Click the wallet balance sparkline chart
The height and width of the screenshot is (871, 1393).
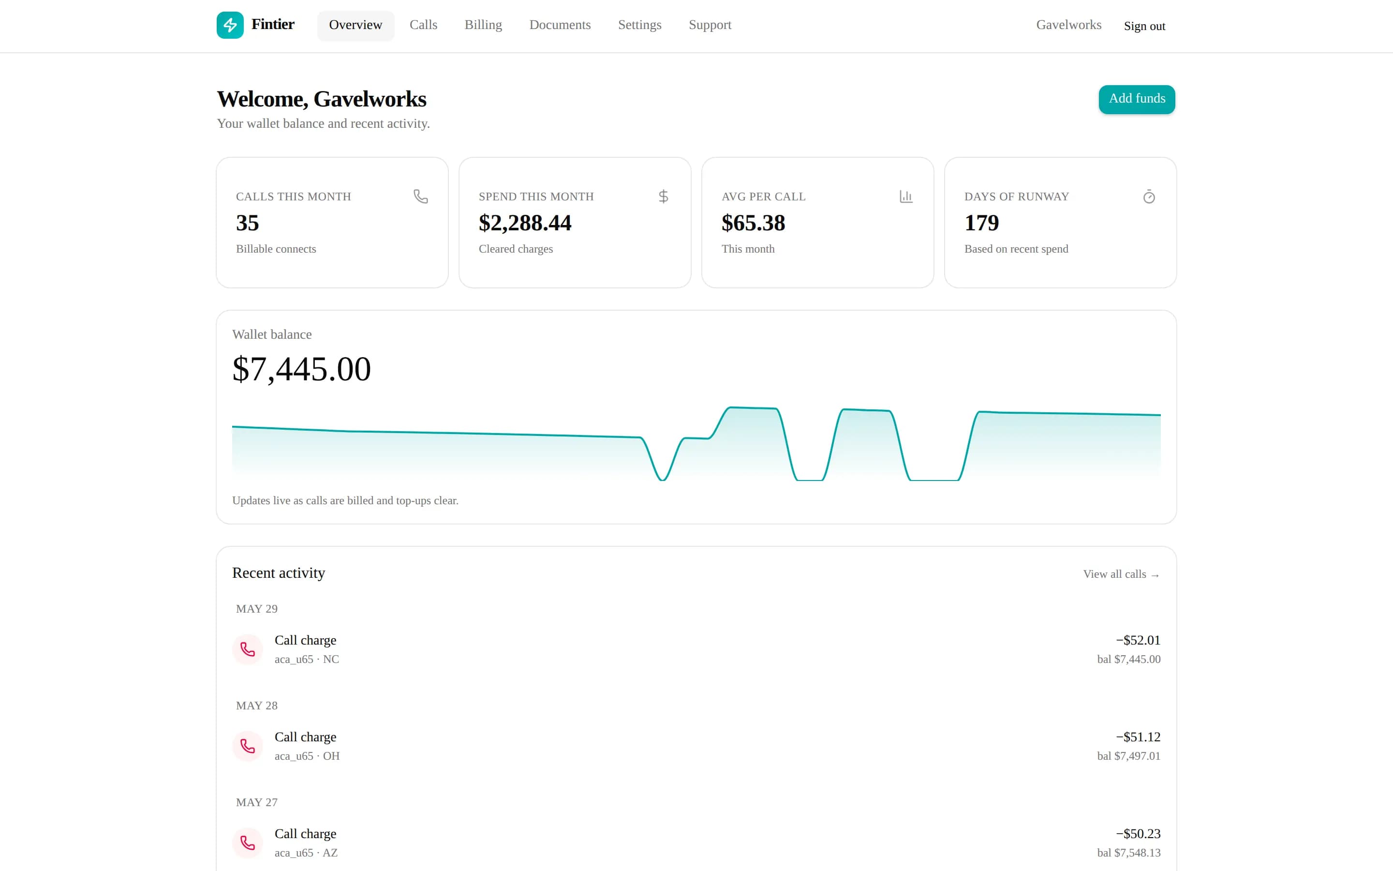pyautogui.click(x=696, y=444)
